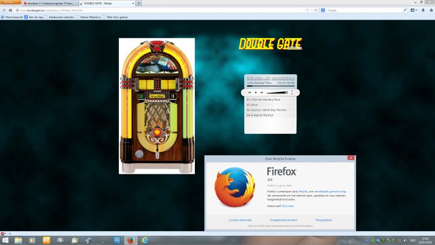Open Internet Explorer from the taskbar

[145, 240]
